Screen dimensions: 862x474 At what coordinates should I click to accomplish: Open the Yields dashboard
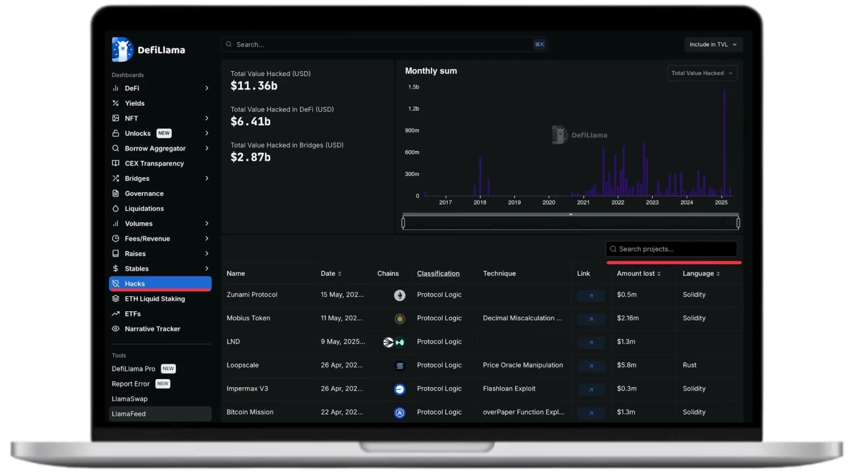(134, 103)
